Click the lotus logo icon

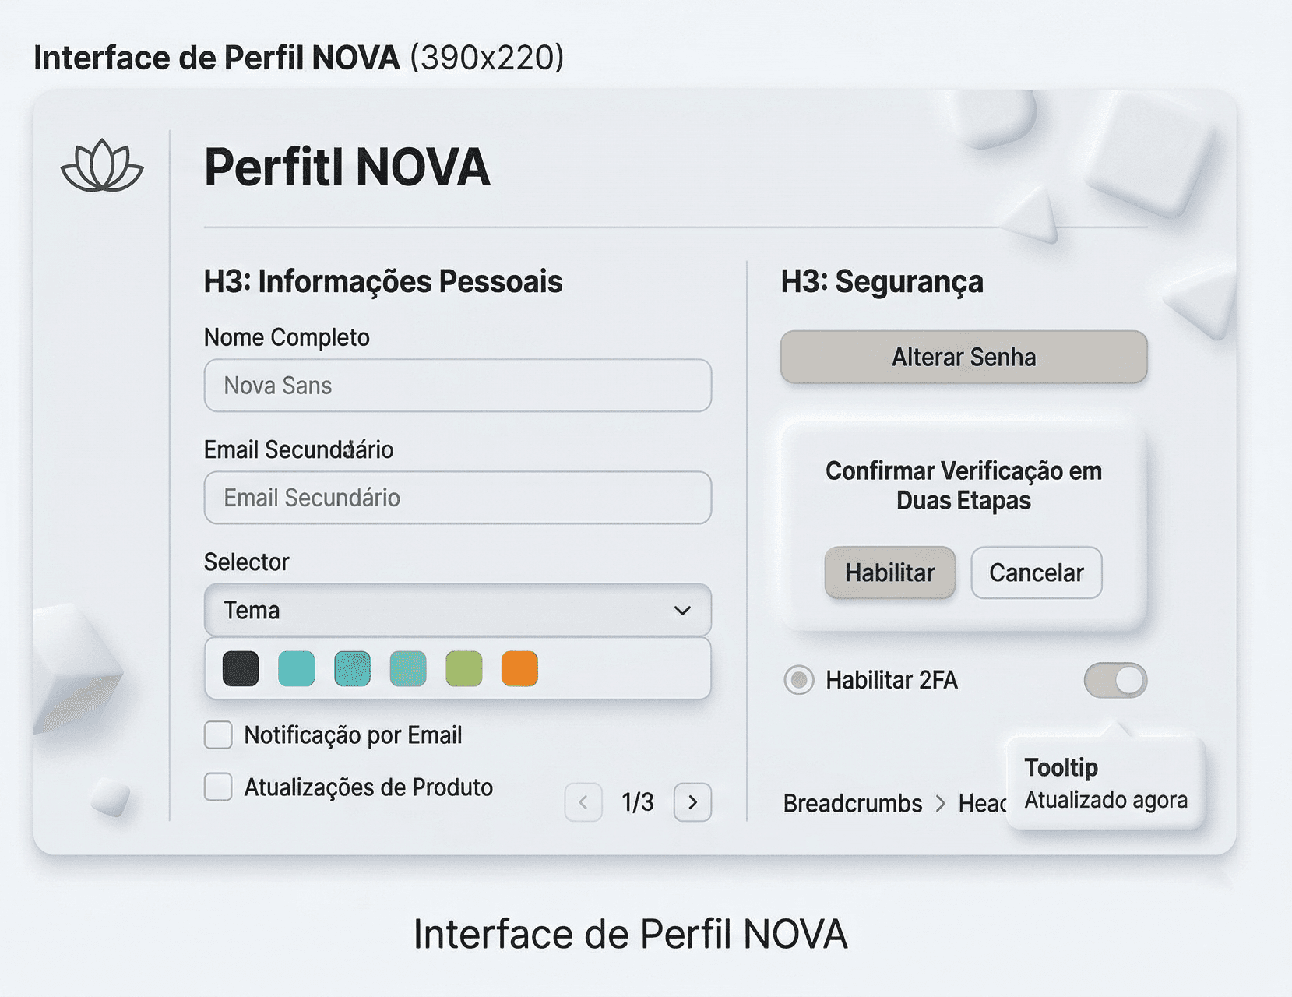coord(100,165)
